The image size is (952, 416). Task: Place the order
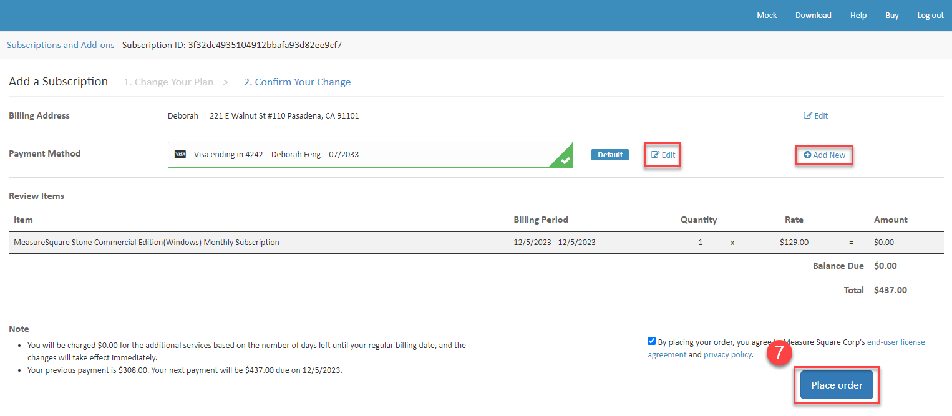[x=837, y=385]
